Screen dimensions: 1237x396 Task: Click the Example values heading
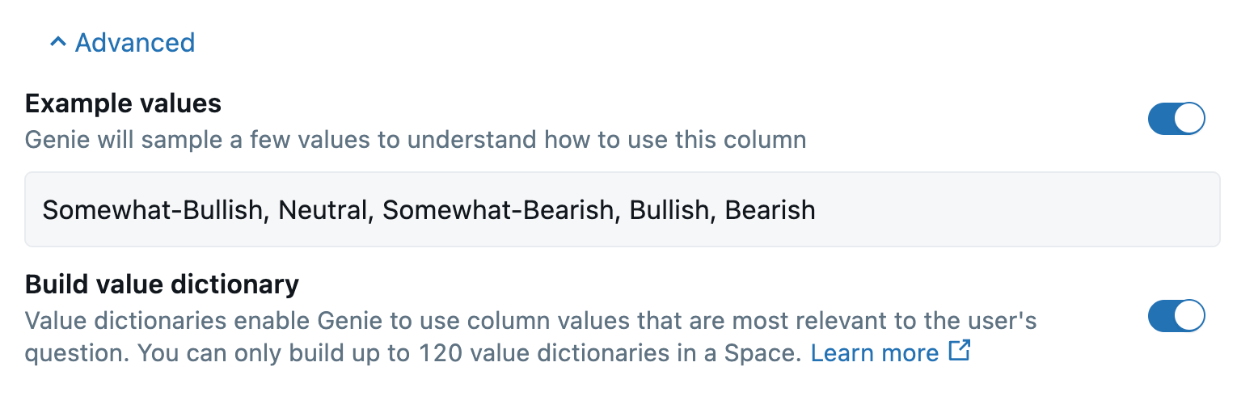coord(123,103)
